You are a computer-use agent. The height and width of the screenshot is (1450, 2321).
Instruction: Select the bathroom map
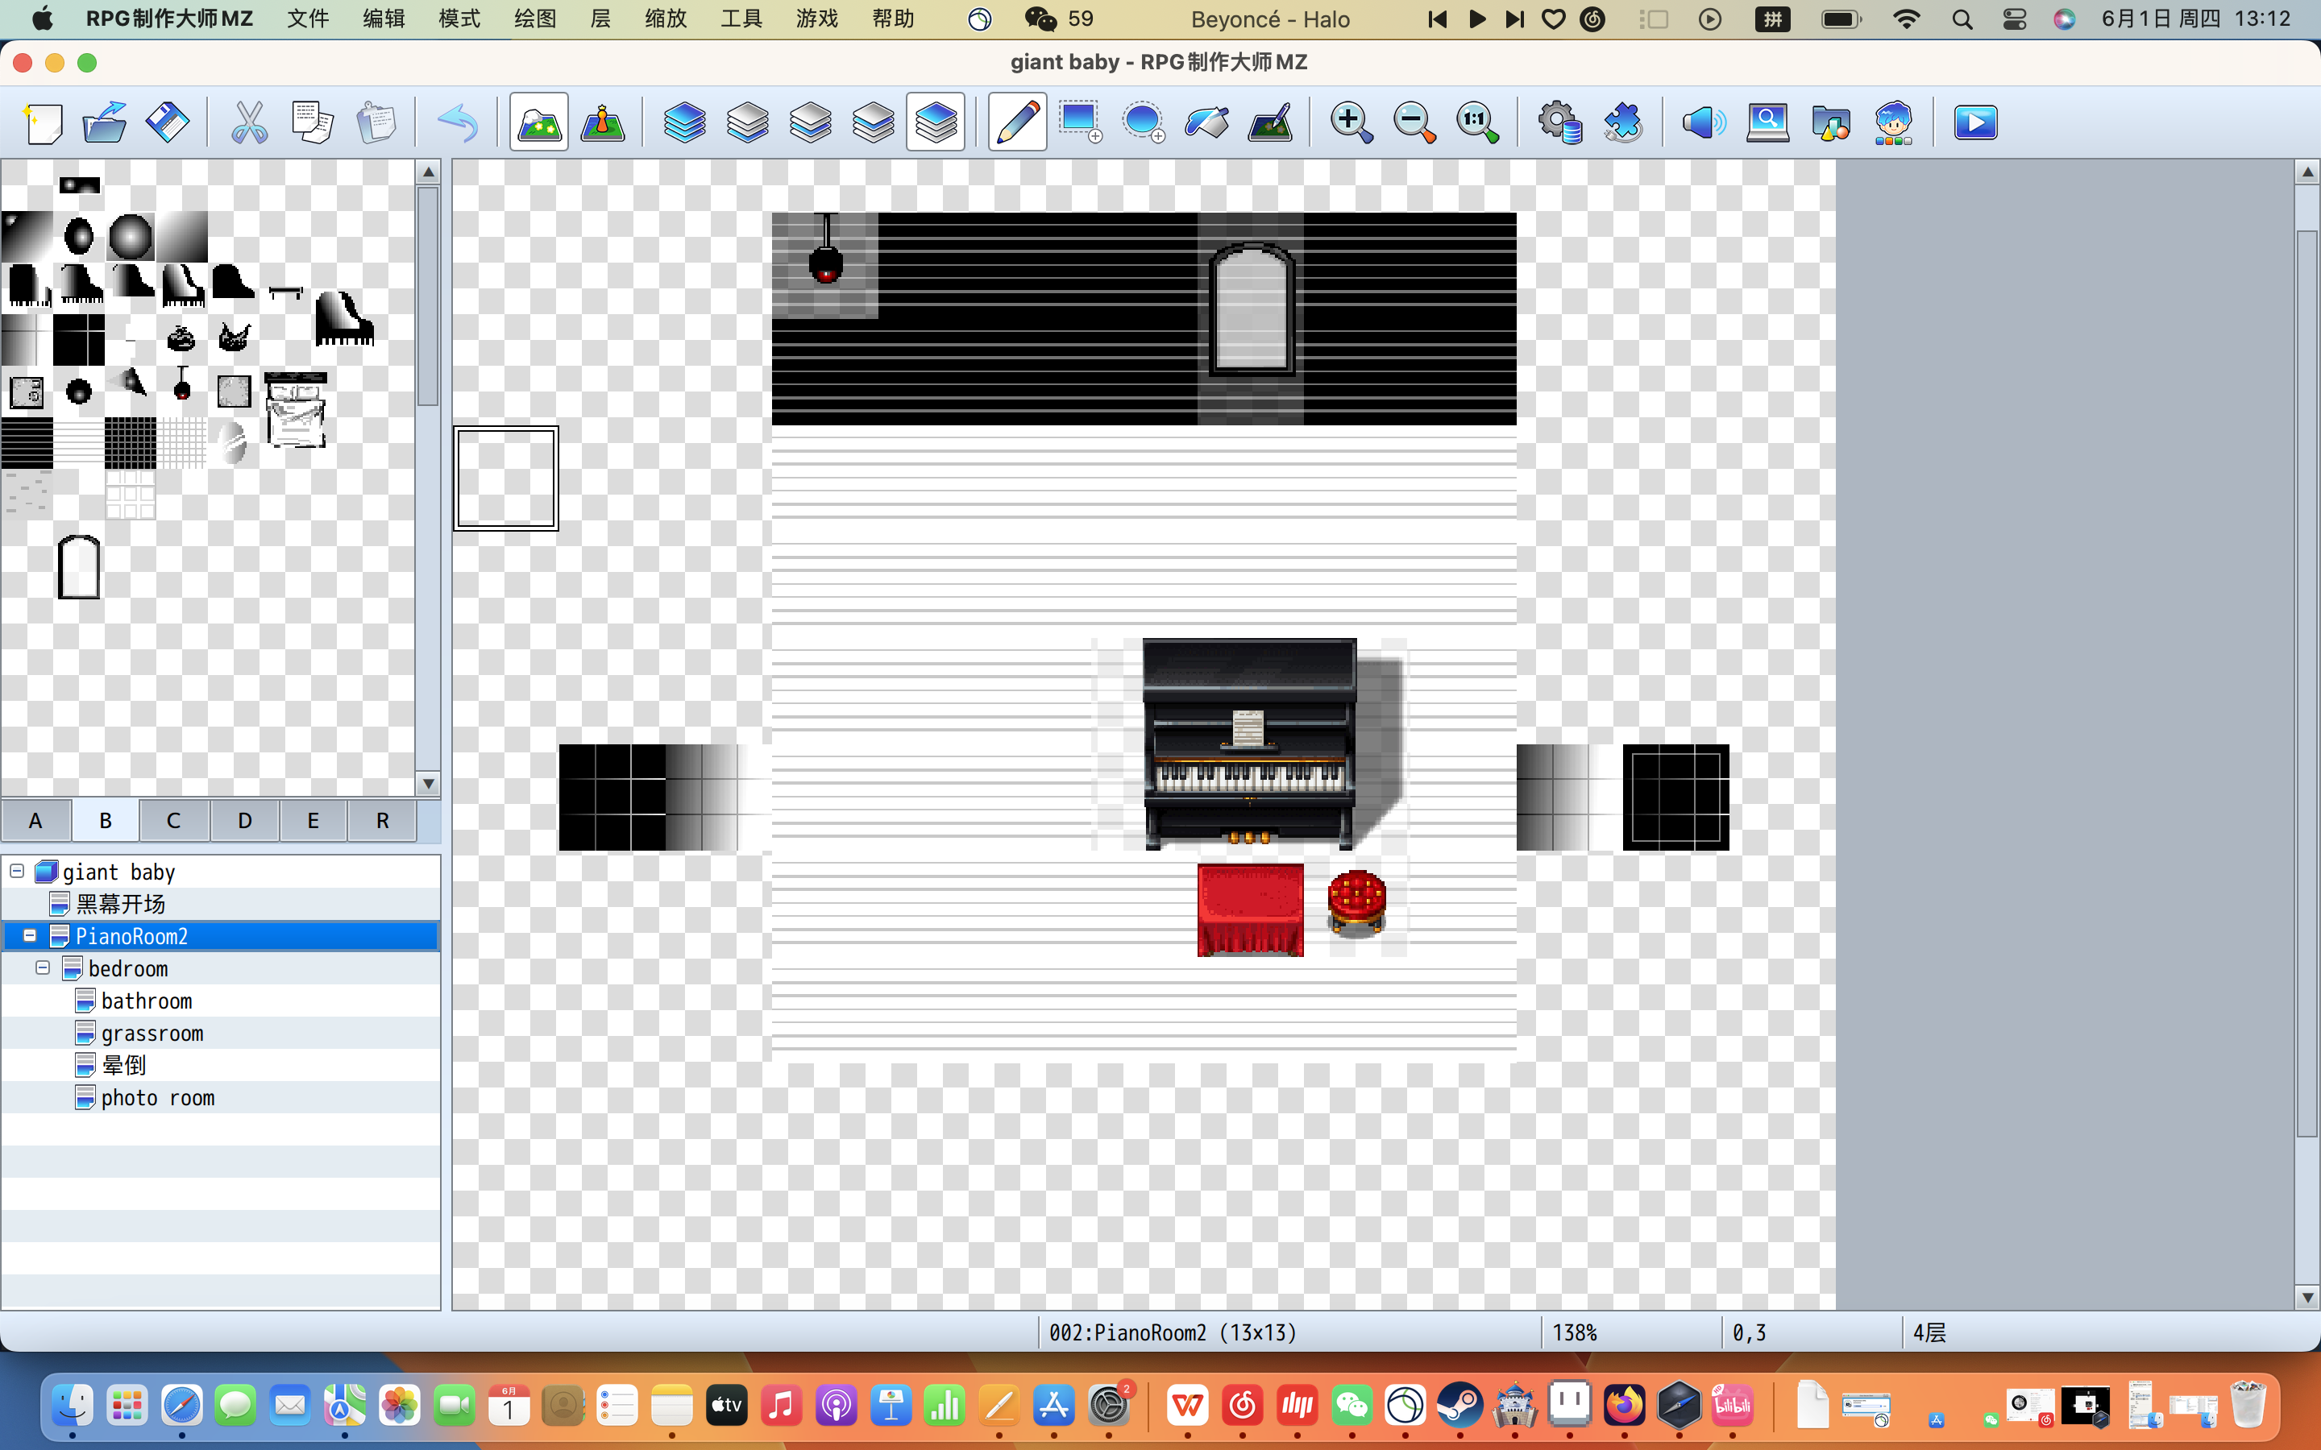click(146, 1001)
